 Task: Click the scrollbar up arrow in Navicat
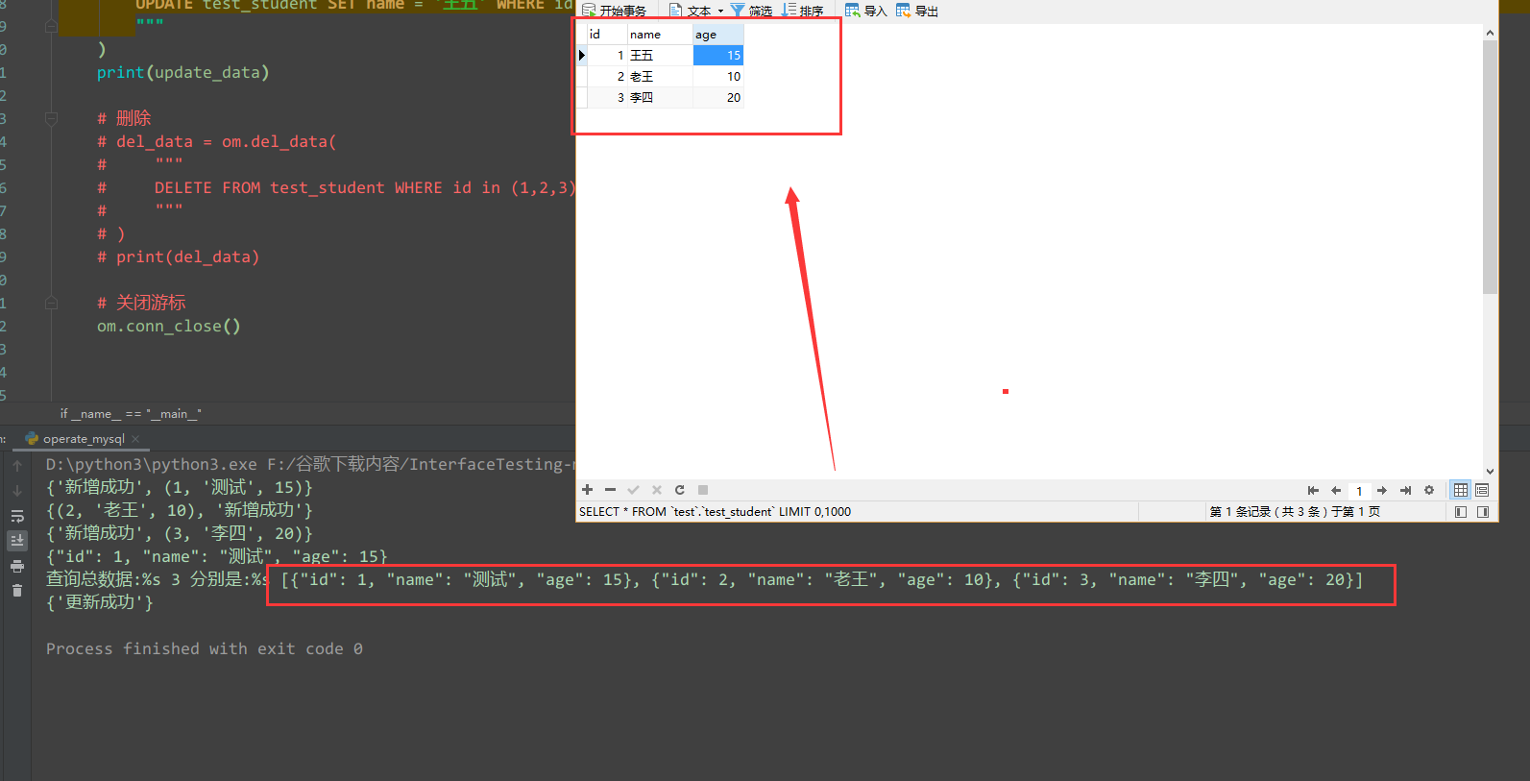(x=1490, y=33)
